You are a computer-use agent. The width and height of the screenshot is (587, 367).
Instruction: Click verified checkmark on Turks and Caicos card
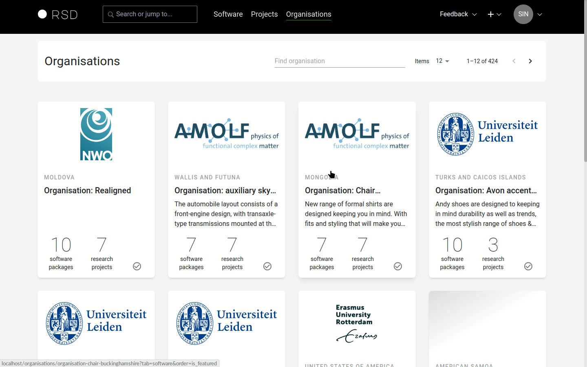[x=528, y=266]
